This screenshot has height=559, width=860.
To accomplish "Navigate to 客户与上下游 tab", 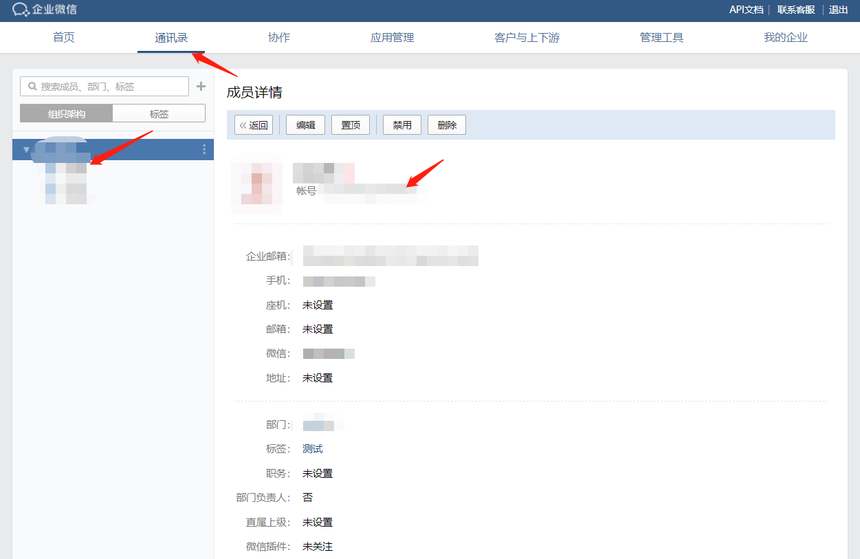I will 527,38.
